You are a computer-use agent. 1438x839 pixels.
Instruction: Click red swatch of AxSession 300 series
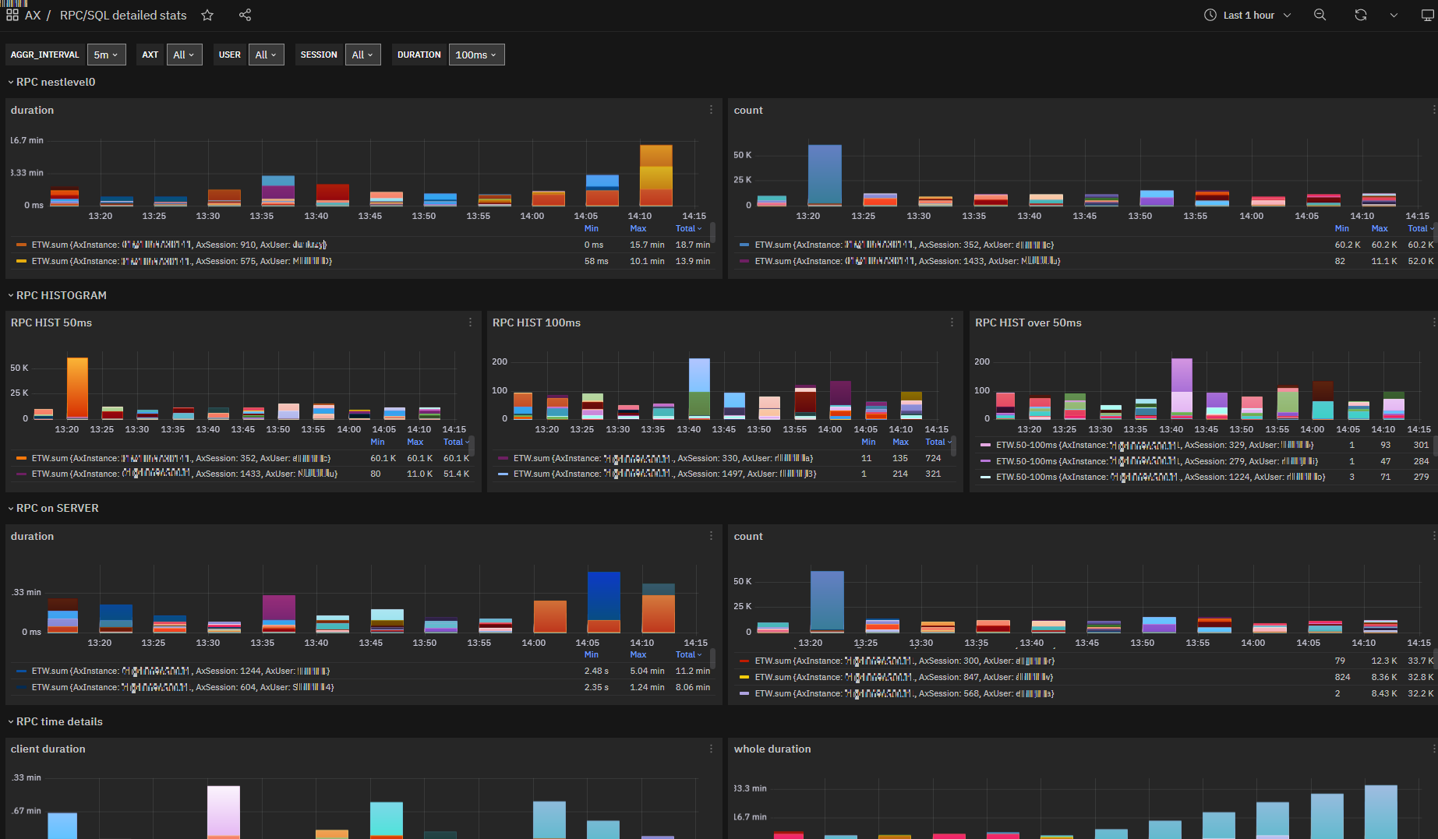(x=744, y=661)
